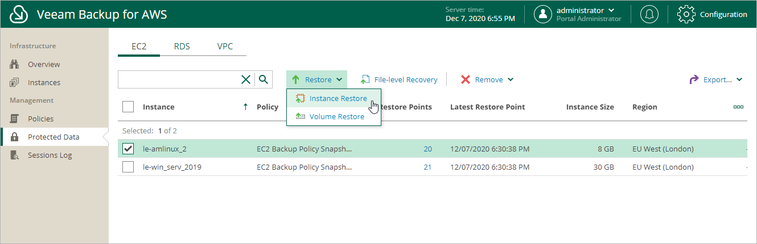Click the Configuration label
757x244 pixels.
point(723,14)
